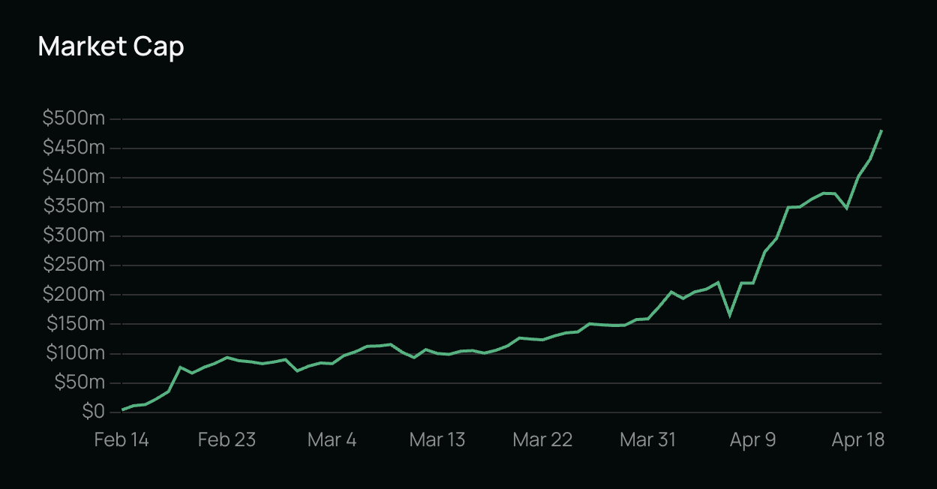This screenshot has height=489, width=937.
Task: Click the Market Cap chart title
Action: click(x=111, y=46)
